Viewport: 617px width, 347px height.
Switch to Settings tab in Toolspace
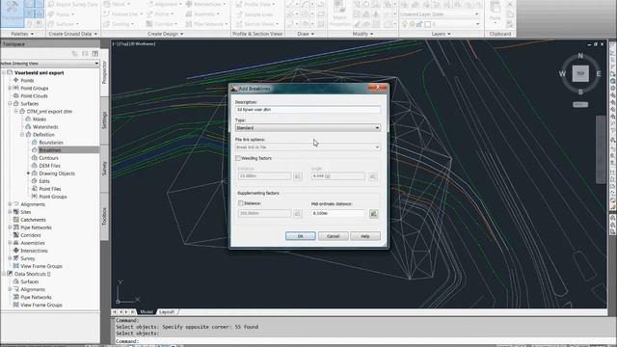104,120
